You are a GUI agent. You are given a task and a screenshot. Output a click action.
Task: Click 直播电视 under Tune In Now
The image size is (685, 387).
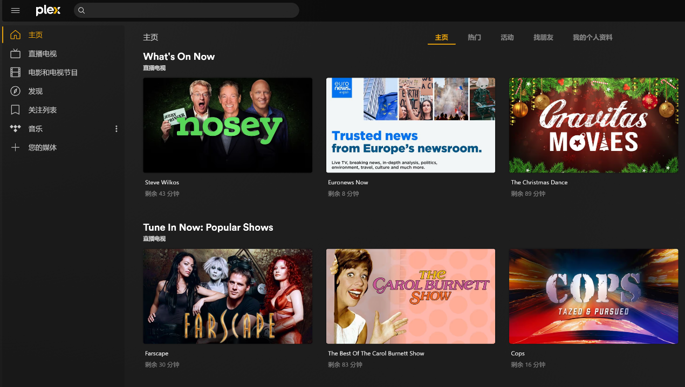[x=154, y=239]
